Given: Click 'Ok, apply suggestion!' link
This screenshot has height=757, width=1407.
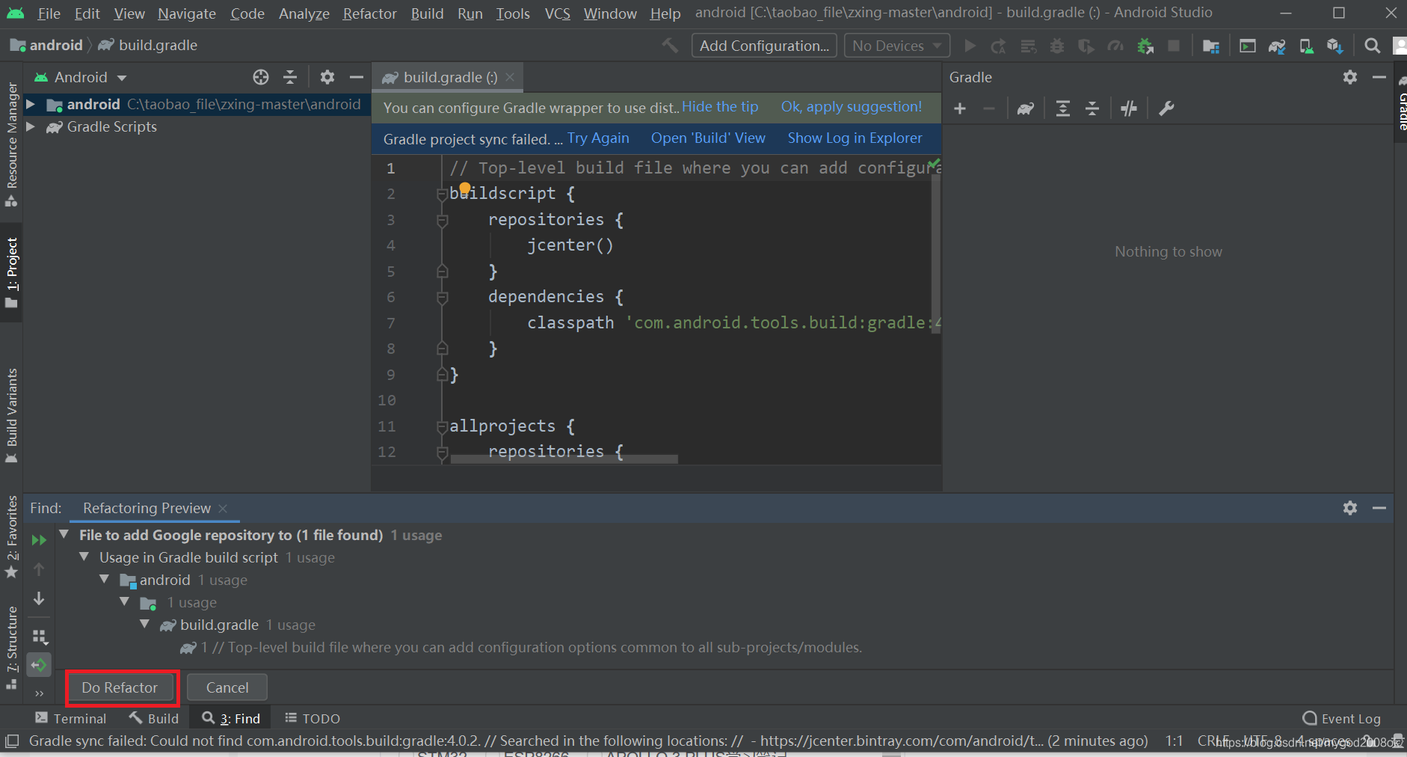Looking at the screenshot, I should [x=852, y=107].
